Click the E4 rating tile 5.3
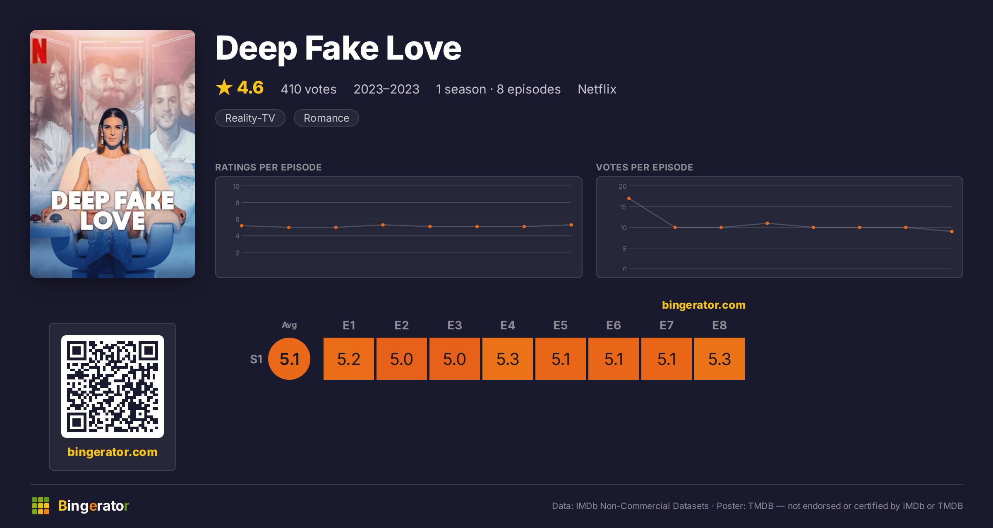Screen dimensions: 993x528 point(508,359)
